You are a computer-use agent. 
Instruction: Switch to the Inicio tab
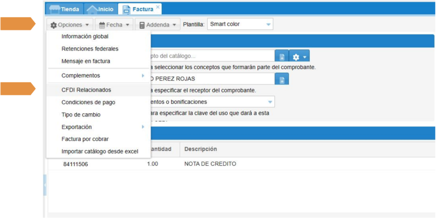pyautogui.click(x=100, y=9)
